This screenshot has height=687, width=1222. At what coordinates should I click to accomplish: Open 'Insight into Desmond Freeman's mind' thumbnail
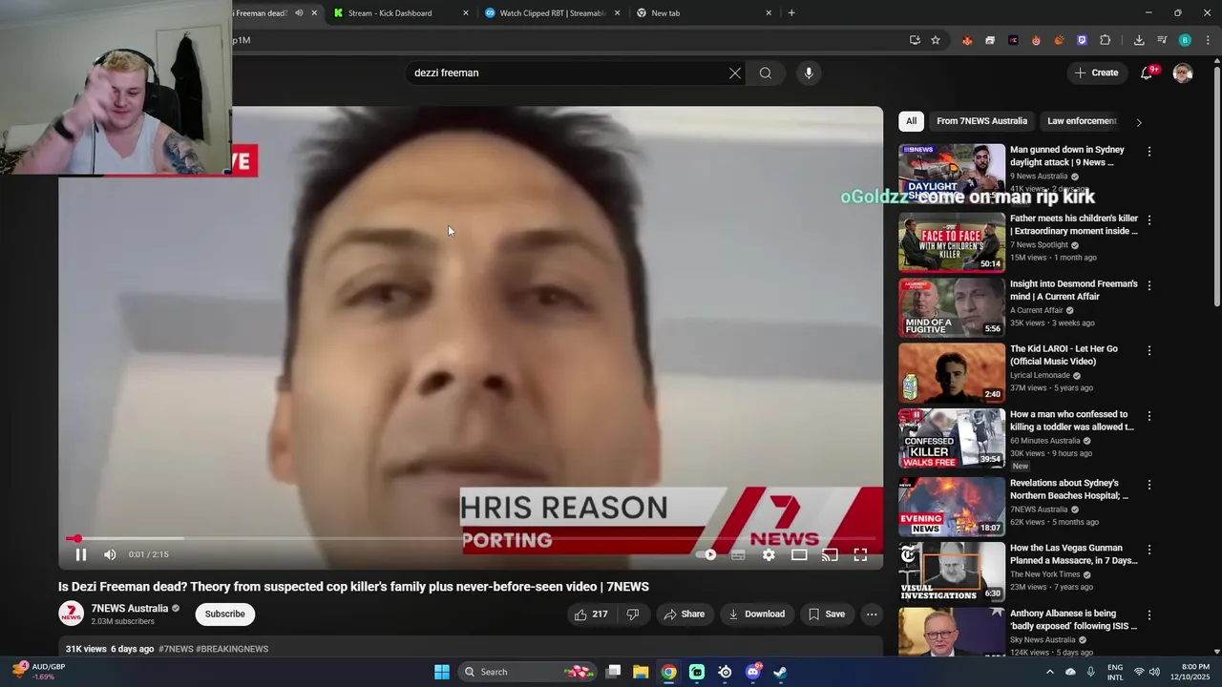pos(952,307)
